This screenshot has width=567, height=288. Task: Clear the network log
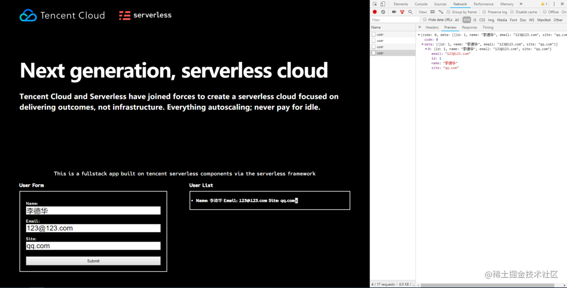pos(383,12)
